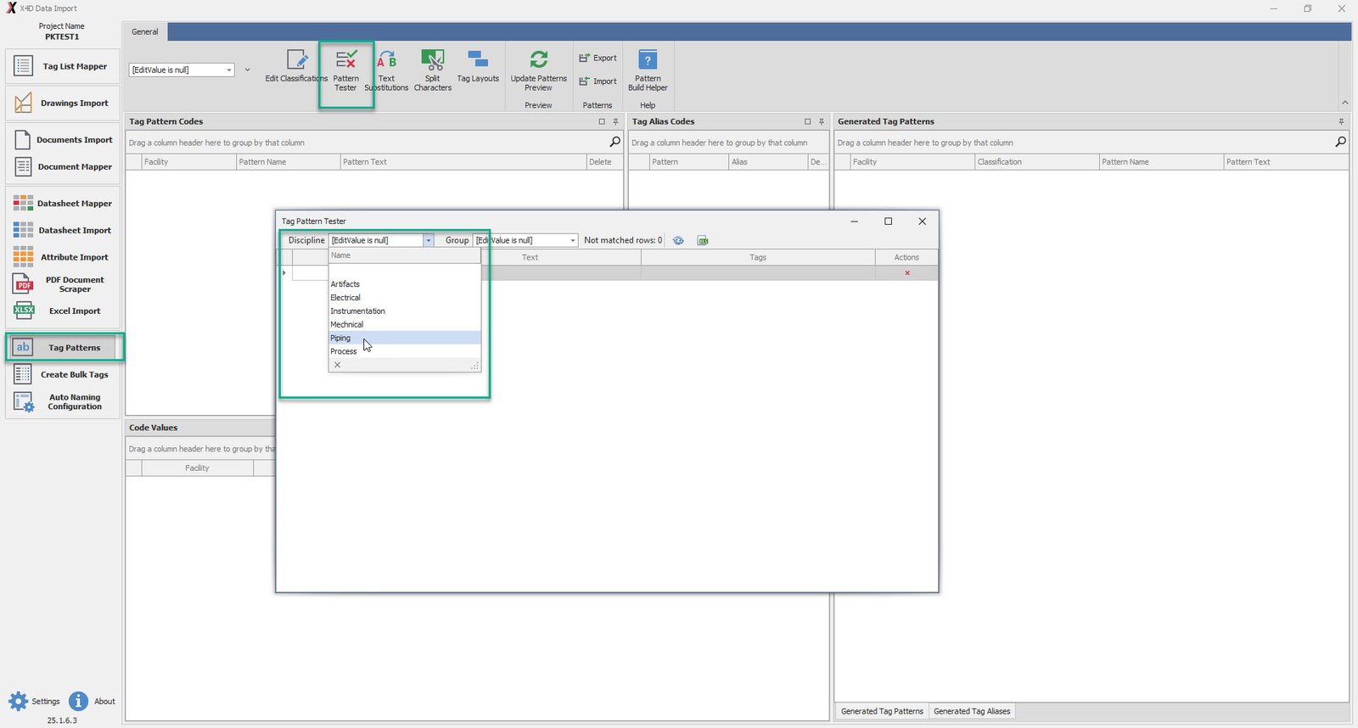1358x728 pixels.
Task: Pin the Generated Tag Patterns panel
Action: [1341, 122]
